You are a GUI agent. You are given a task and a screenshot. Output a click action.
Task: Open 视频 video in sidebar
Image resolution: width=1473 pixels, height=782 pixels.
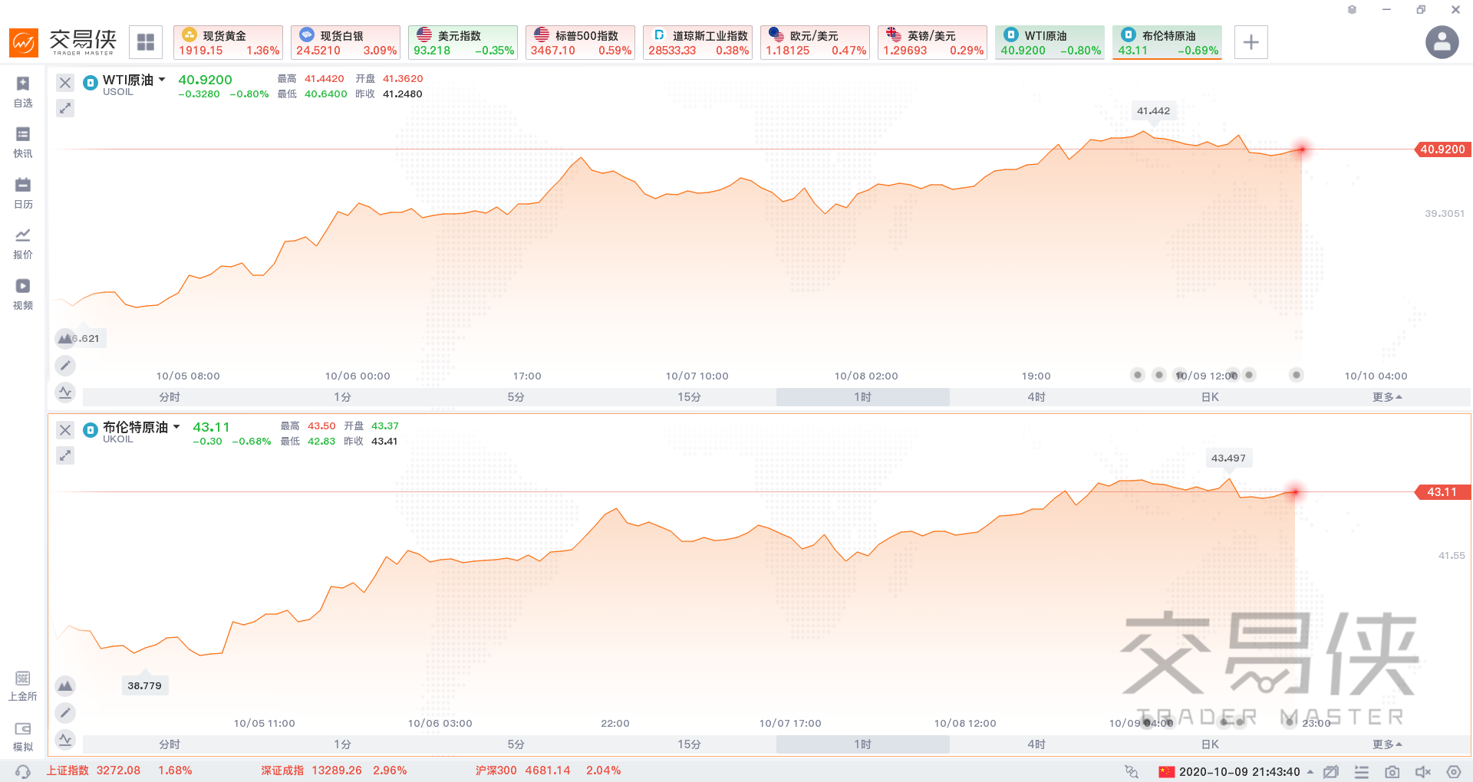(x=23, y=294)
